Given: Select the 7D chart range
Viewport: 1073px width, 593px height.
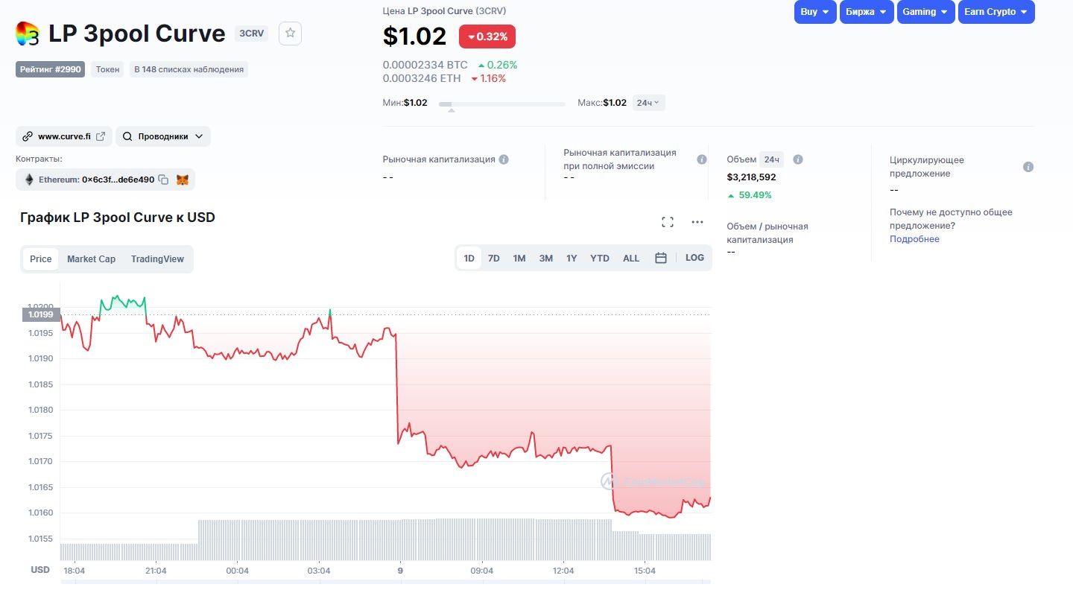Looking at the screenshot, I should point(494,259).
